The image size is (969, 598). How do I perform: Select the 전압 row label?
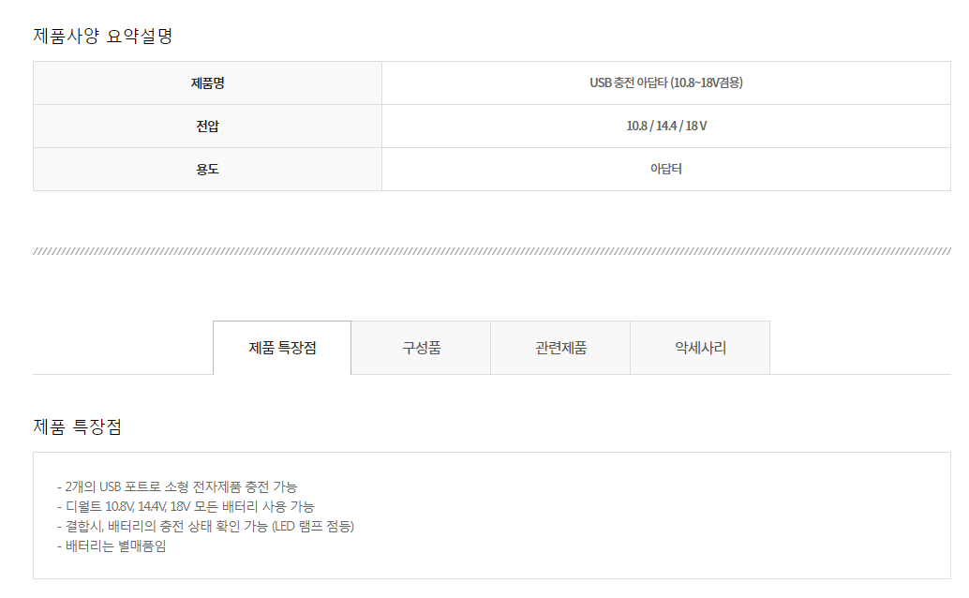coord(207,127)
